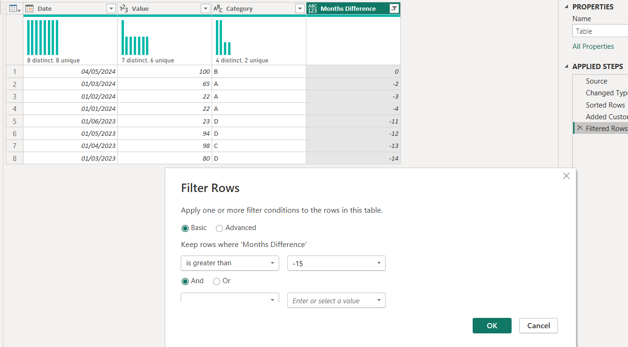Collapse the APPLIED STEPS section
Screen dimensions: 628x347
(x=566, y=66)
